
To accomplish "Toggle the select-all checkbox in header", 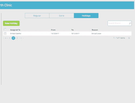I will 5,29.
